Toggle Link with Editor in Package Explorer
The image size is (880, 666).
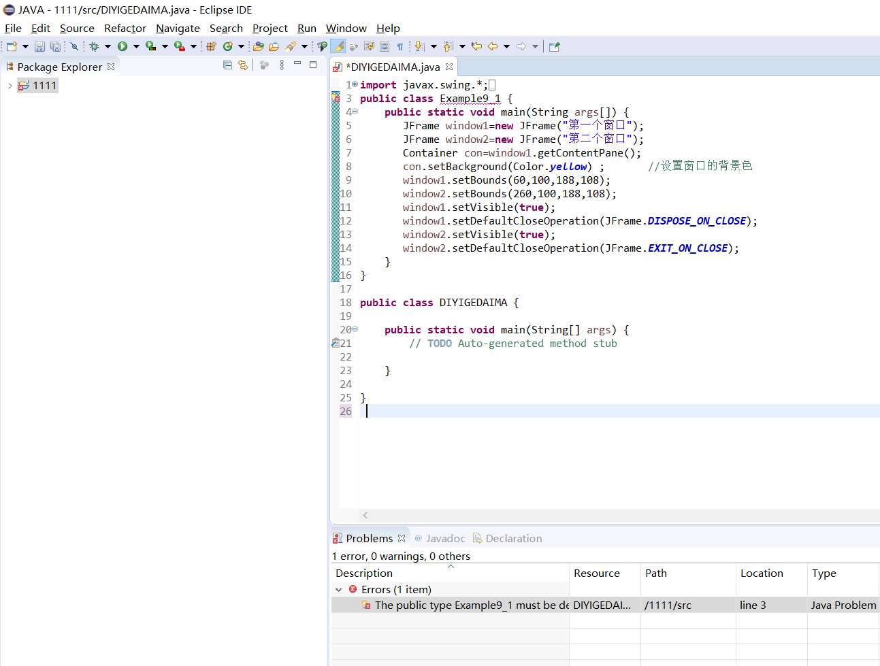pyautogui.click(x=243, y=65)
